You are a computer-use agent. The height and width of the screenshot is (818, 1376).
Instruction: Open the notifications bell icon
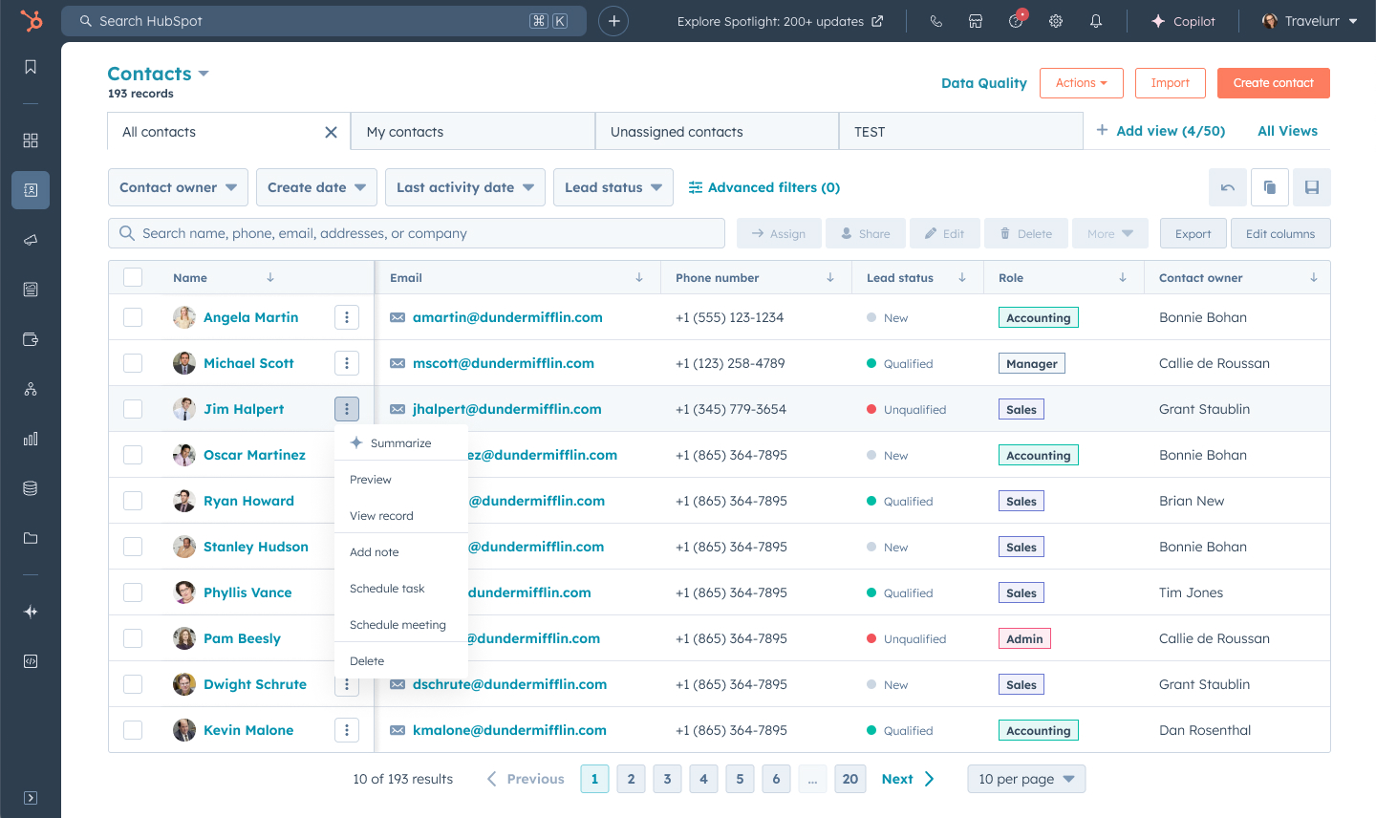(1096, 21)
